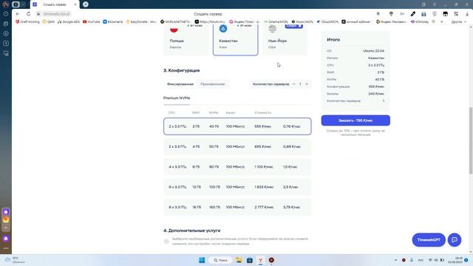Open the YouTube bookmark
Screen dimensions: 473x266
pyautogui.click(x=92, y=21)
